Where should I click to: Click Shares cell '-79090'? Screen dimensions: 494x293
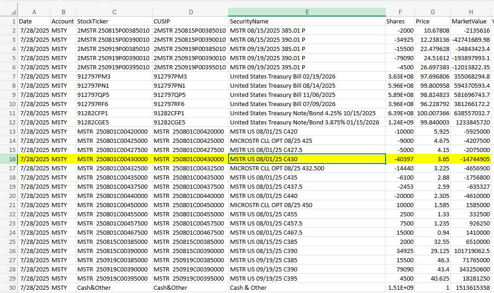(400, 58)
